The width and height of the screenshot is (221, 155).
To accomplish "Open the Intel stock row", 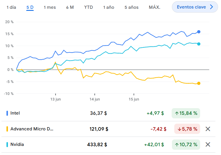I will 15,113.
